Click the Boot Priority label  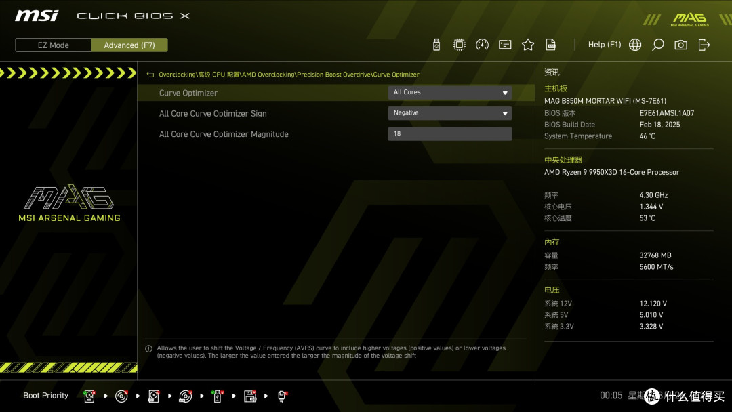[x=46, y=396]
